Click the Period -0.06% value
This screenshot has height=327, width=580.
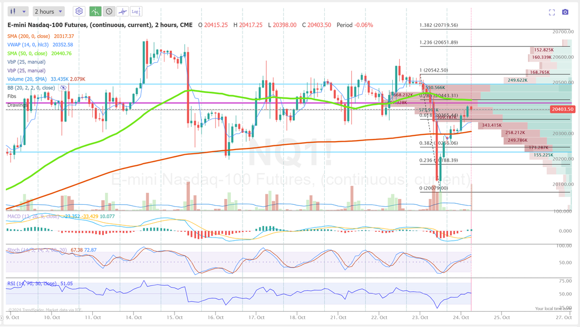[x=355, y=25]
